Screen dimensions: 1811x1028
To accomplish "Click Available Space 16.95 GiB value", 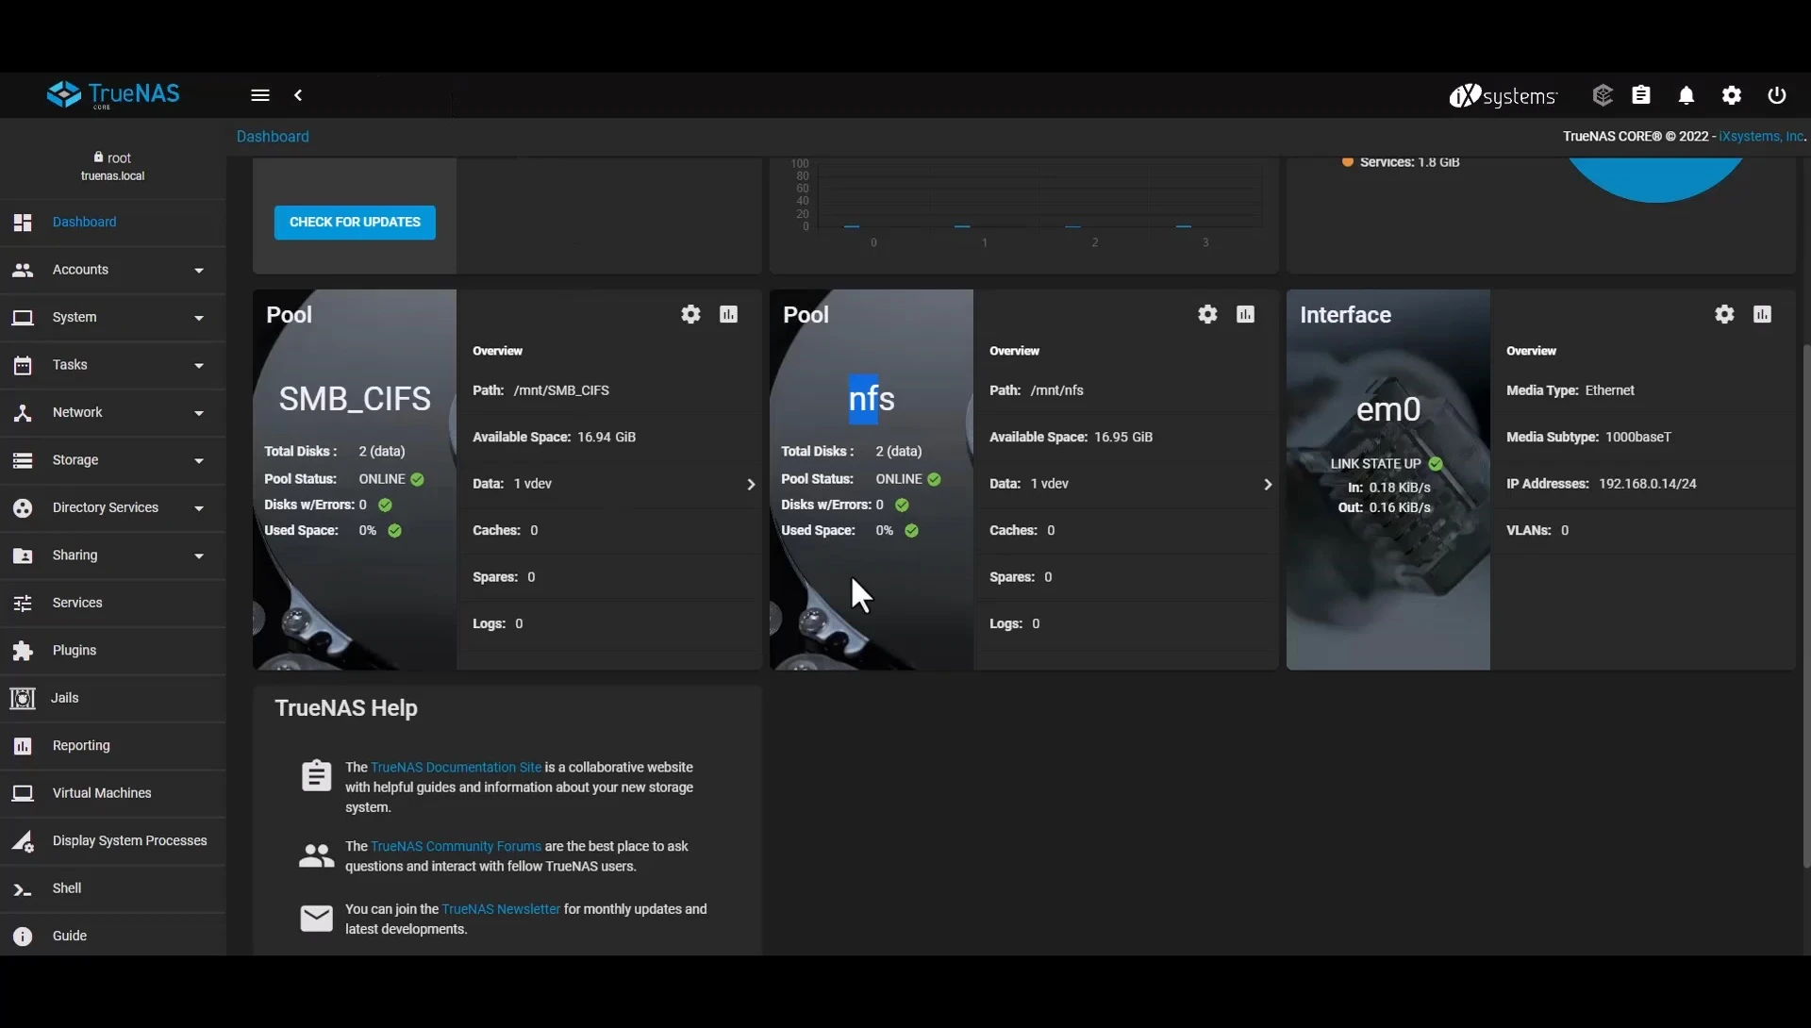I will [x=1123, y=437].
